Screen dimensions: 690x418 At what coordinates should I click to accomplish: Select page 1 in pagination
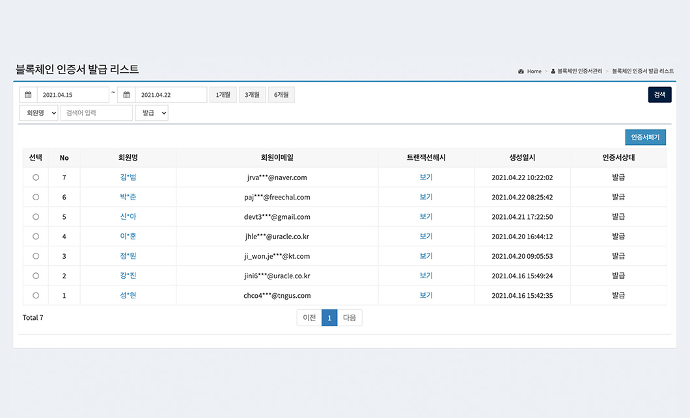[329, 318]
